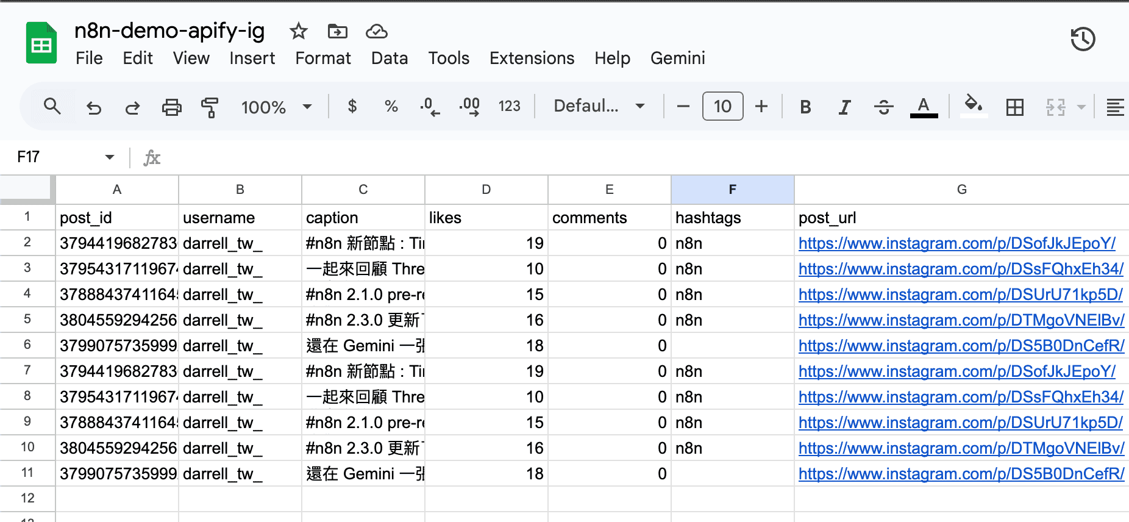Open the Tools menu

pos(449,59)
